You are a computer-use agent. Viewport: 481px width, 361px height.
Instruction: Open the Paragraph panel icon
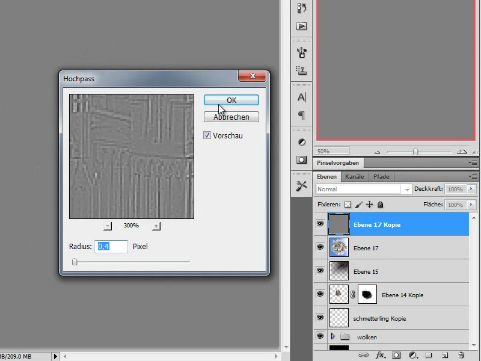click(302, 115)
